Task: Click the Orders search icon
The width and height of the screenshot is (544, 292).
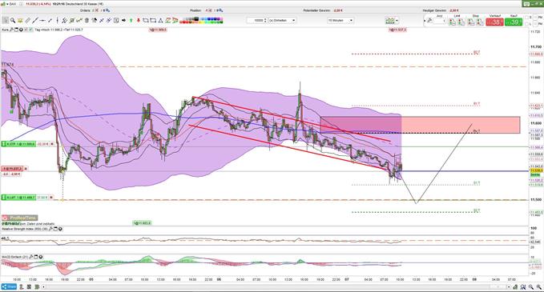Action: [108, 10]
